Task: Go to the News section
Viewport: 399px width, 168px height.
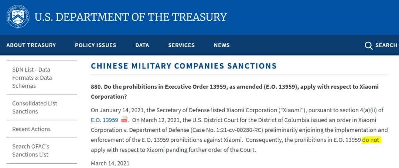Action: 222,45
